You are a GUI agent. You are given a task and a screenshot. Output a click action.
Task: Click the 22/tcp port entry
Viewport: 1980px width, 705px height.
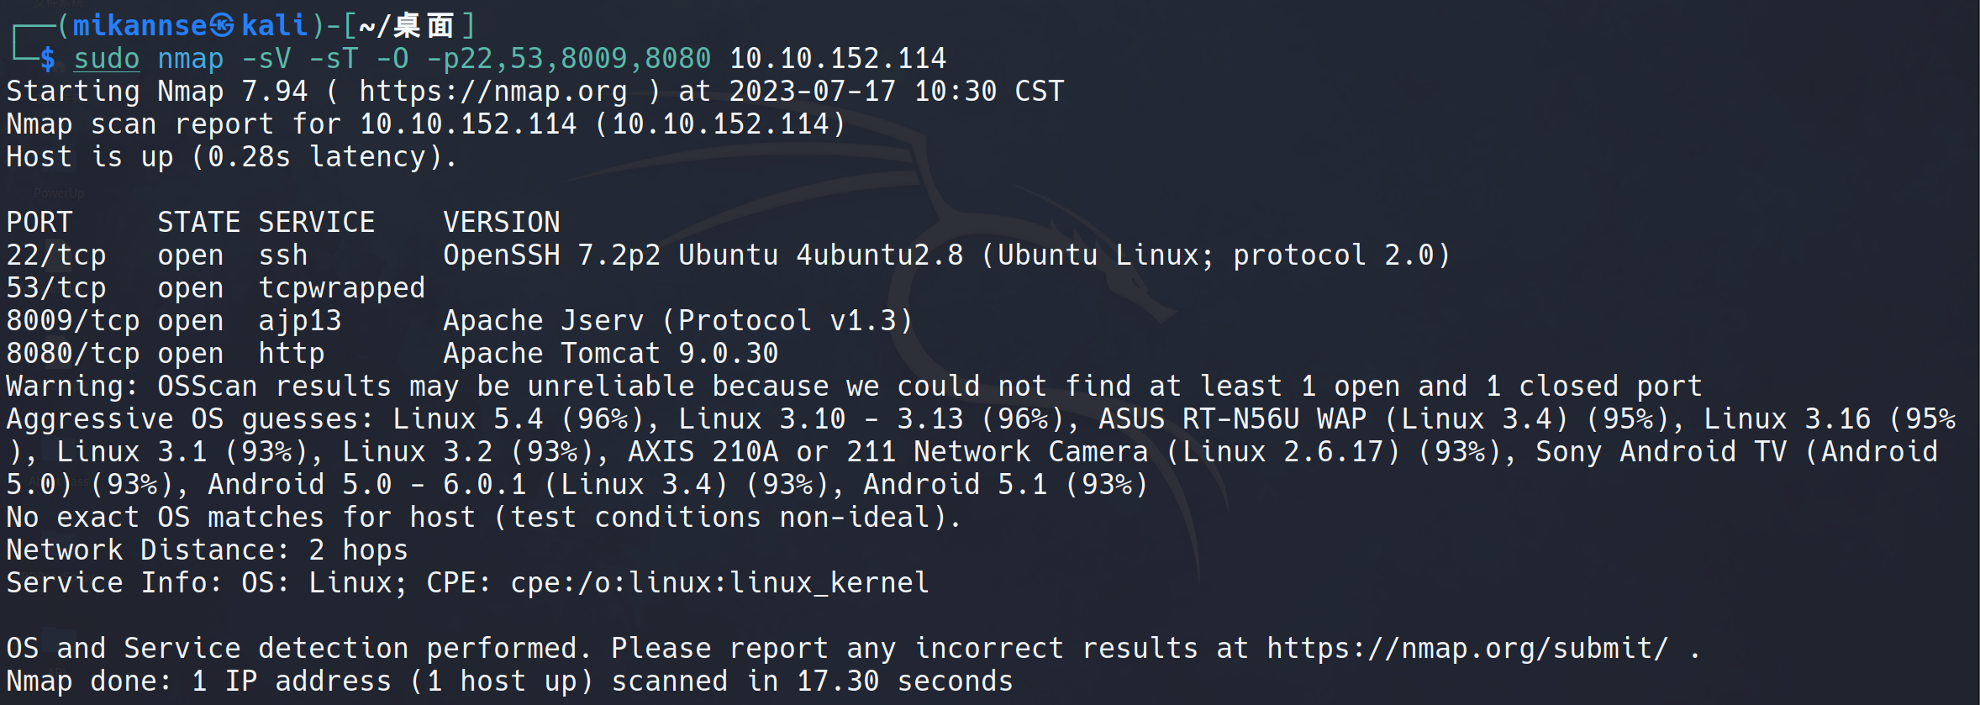pos(56,255)
